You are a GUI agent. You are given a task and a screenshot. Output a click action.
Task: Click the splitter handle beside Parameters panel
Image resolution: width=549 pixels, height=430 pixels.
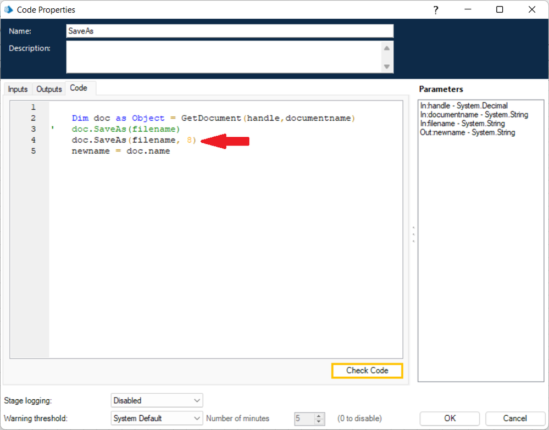413,233
